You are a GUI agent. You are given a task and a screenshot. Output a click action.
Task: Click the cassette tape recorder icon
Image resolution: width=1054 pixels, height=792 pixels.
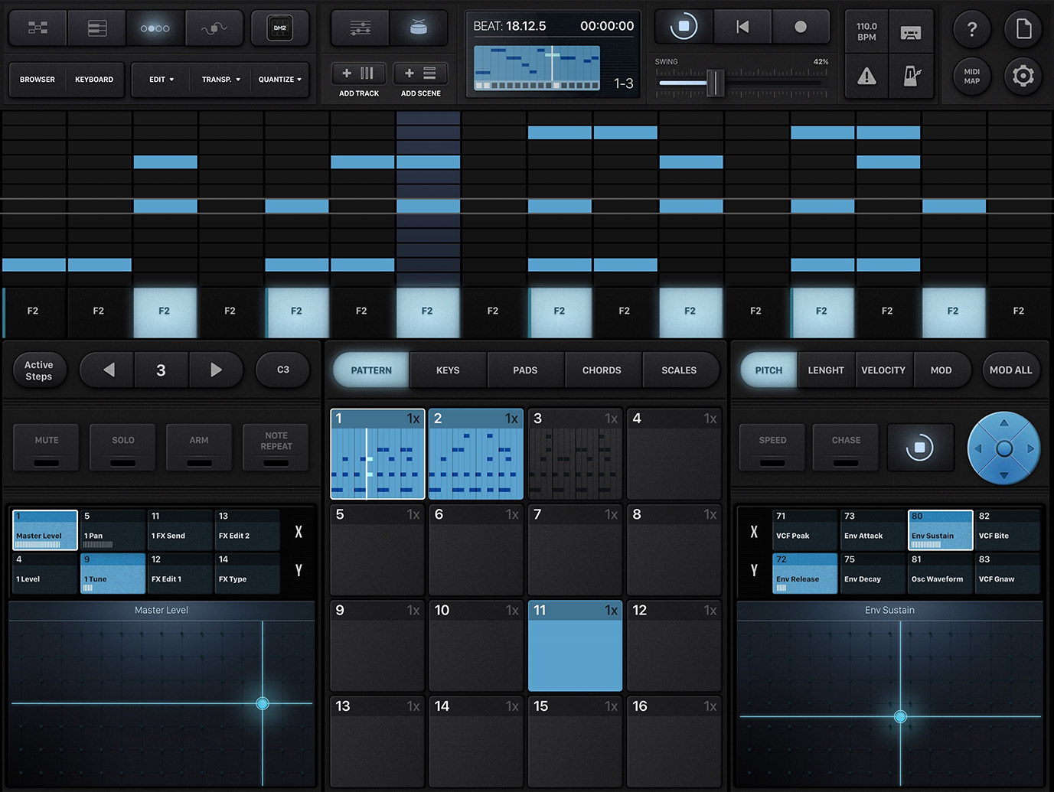tap(911, 32)
